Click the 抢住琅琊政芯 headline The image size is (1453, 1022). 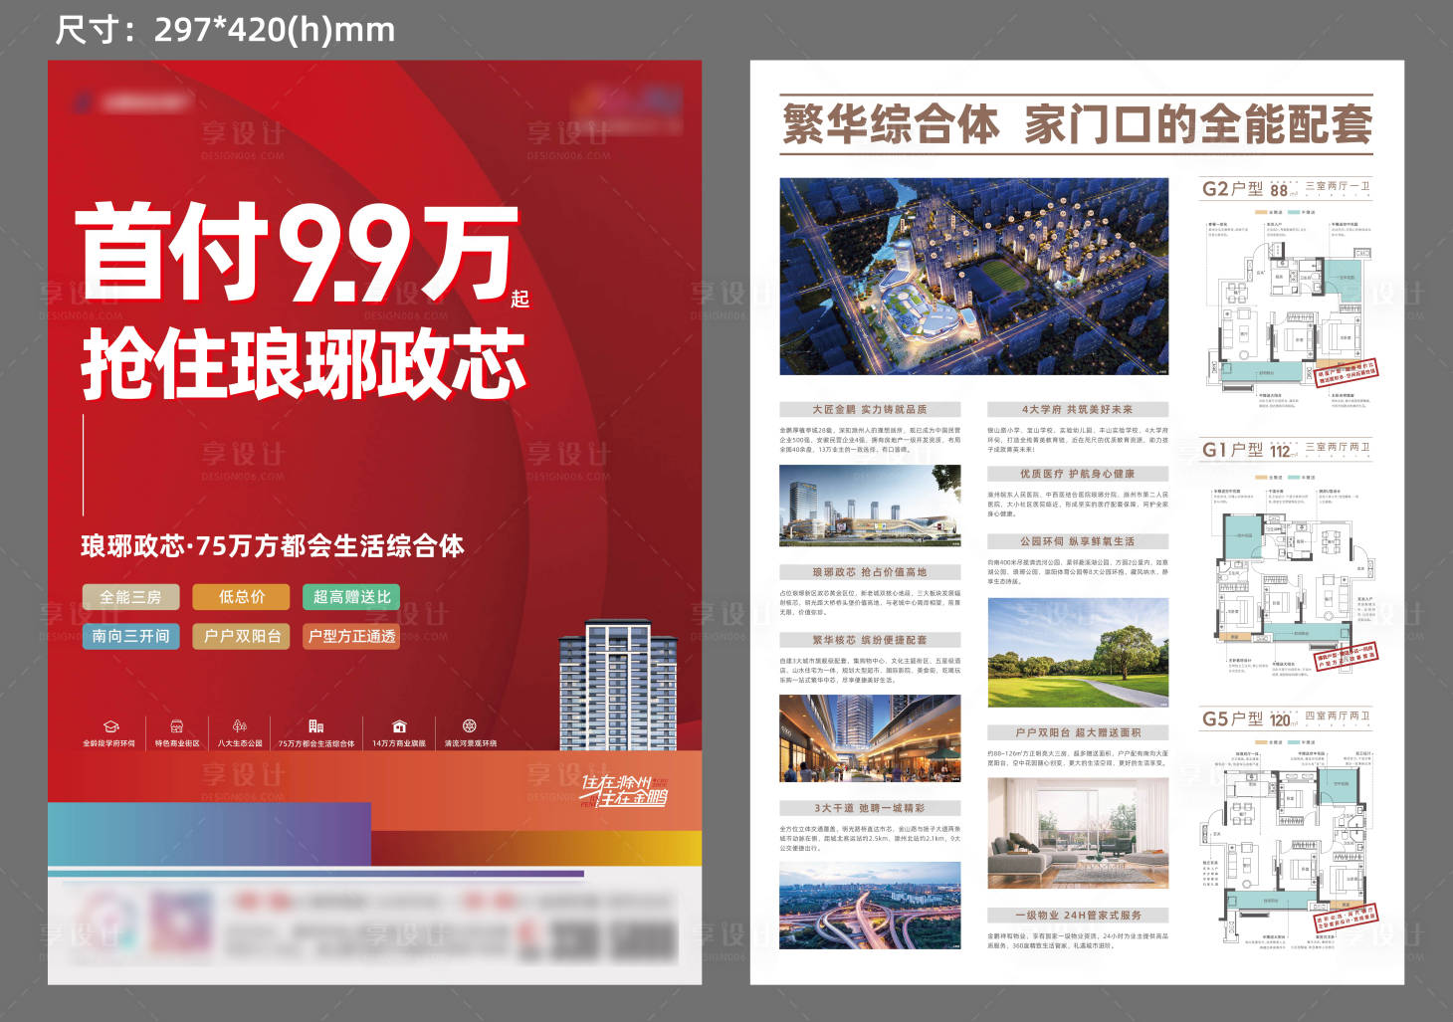tap(304, 363)
